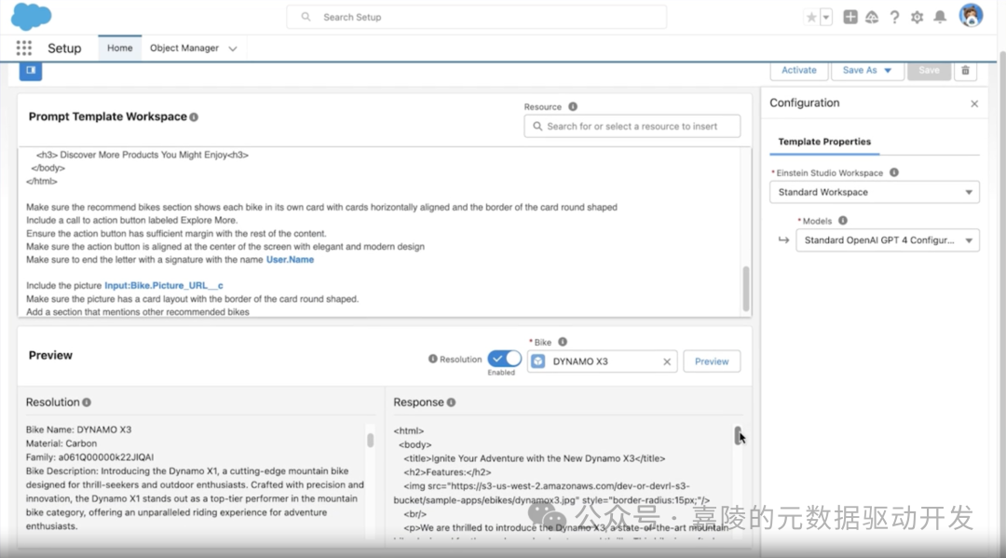This screenshot has width=1006, height=558.
Task: Click the Input:Bike.Picture_URL__c merge field
Action: coord(164,285)
